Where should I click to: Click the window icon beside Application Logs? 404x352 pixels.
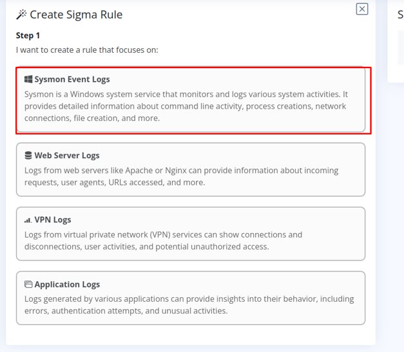coord(28,284)
